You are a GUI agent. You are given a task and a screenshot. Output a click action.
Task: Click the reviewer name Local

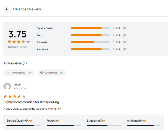[17, 84]
